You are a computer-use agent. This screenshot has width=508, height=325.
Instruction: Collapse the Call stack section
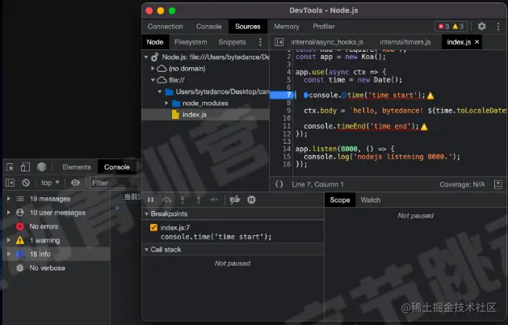point(146,250)
